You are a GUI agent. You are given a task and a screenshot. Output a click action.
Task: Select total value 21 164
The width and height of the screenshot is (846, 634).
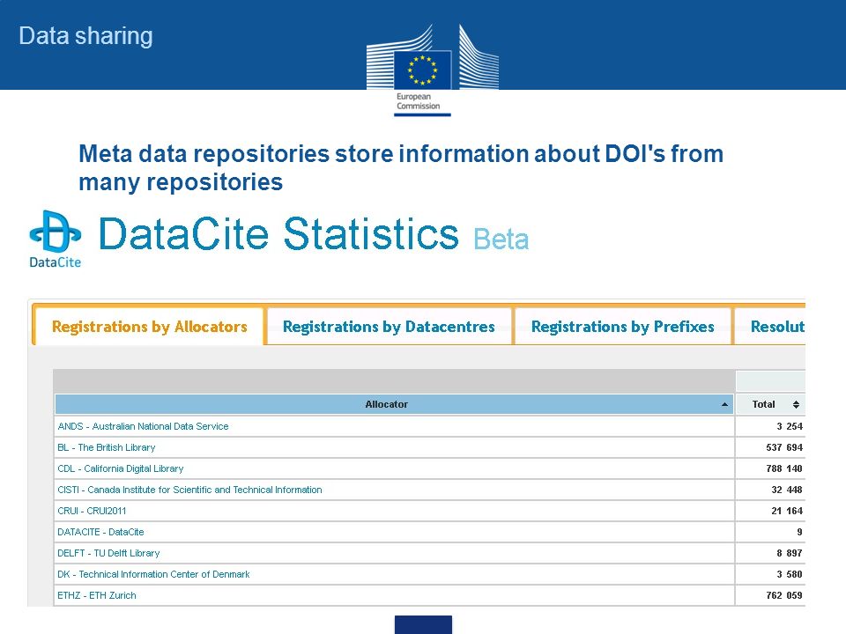click(x=787, y=511)
